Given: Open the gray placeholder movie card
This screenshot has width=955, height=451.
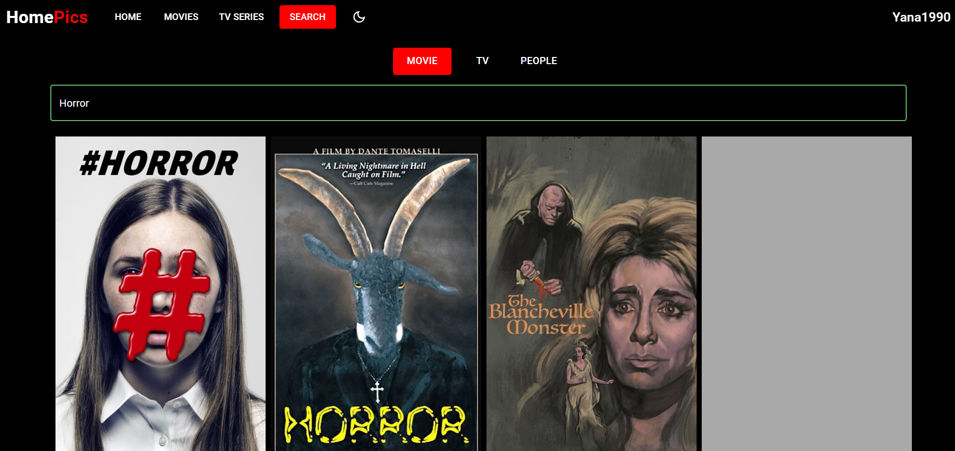Looking at the screenshot, I should (807, 293).
